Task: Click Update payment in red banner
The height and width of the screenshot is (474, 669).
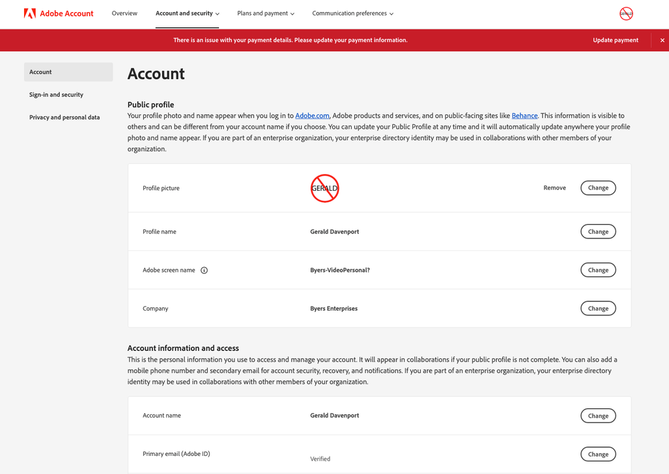Action: (x=615, y=40)
